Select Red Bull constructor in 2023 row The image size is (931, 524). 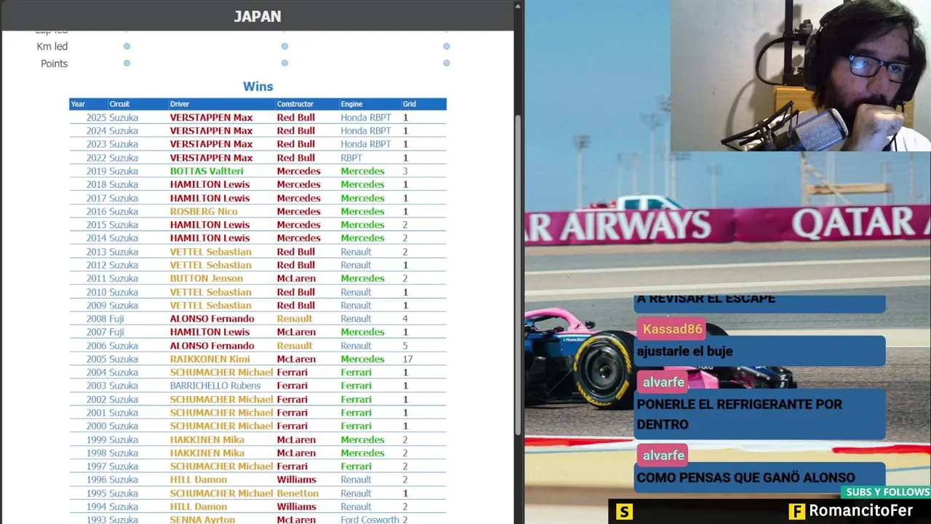(295, 144)
